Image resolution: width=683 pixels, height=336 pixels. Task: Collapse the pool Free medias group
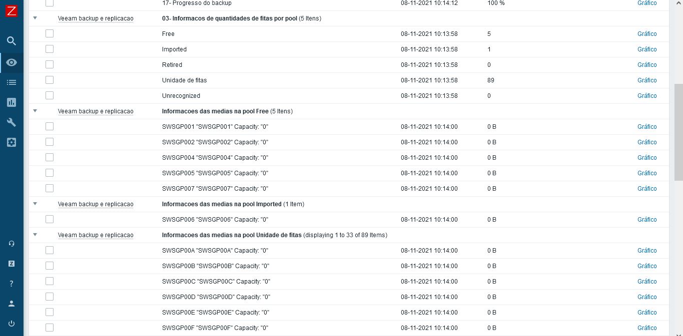tap(35, 111)
